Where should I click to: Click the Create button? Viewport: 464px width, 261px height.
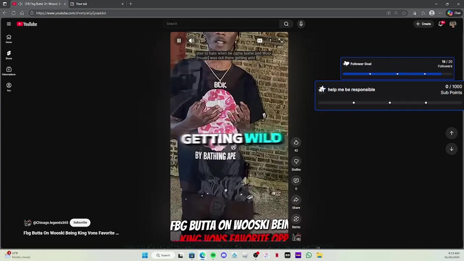coord(423,24)
